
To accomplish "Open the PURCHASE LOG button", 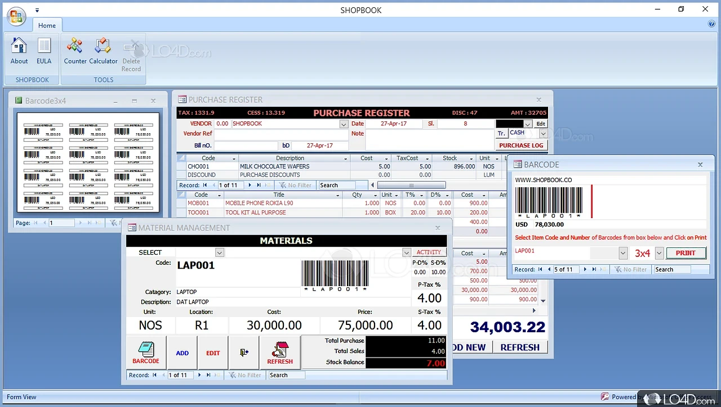I will click(521, 145).
